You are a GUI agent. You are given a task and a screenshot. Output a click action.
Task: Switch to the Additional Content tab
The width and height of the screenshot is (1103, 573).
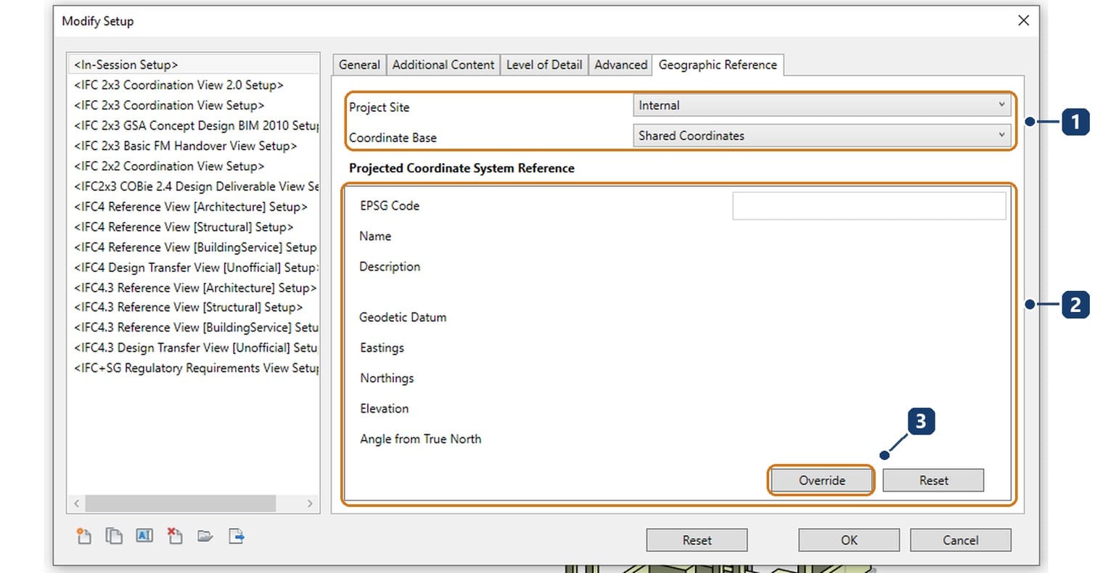(x=443, y=65)
